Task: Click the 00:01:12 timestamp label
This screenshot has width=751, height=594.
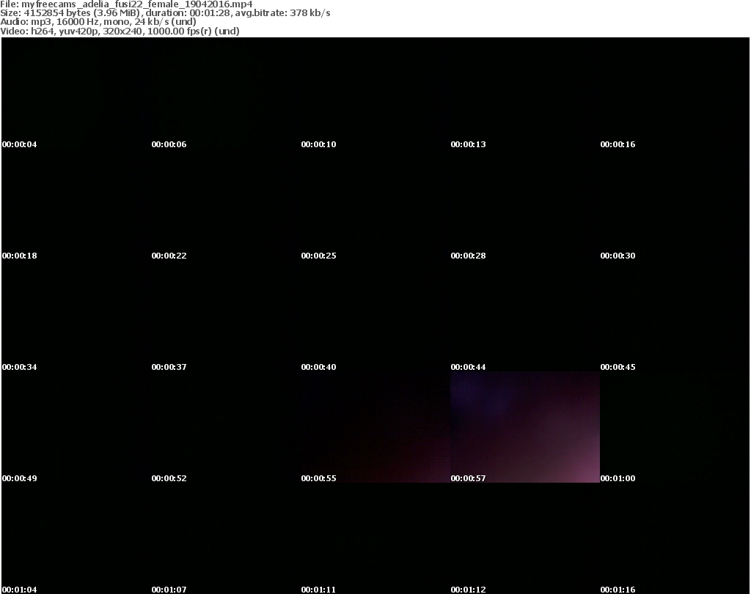Action: pyautogui.click(x=468, y=590)
